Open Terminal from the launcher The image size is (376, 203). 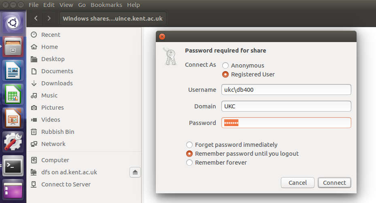click(13, 166)
